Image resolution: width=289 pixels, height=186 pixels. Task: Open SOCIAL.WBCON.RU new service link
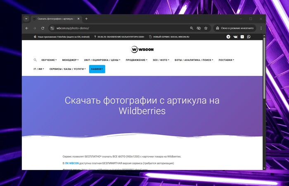click(x=171, y=37)
